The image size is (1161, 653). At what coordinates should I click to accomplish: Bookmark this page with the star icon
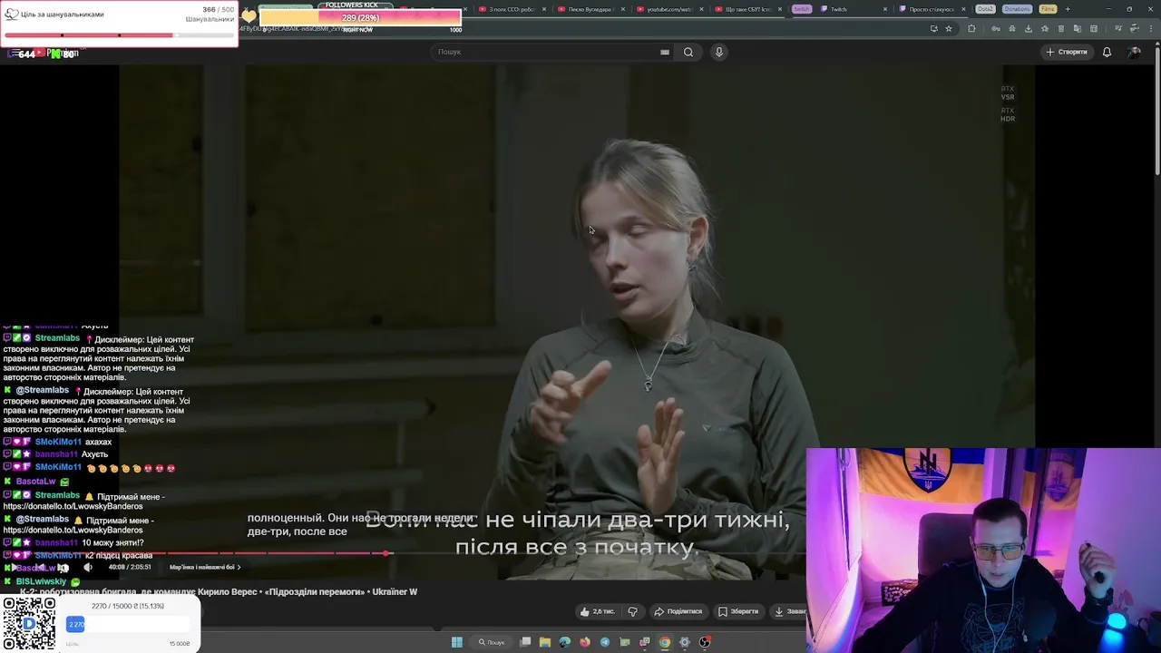pos(949,28)
